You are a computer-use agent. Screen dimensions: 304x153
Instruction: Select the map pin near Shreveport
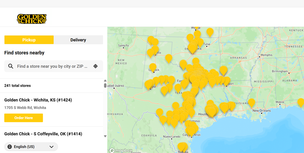(226, 81)
